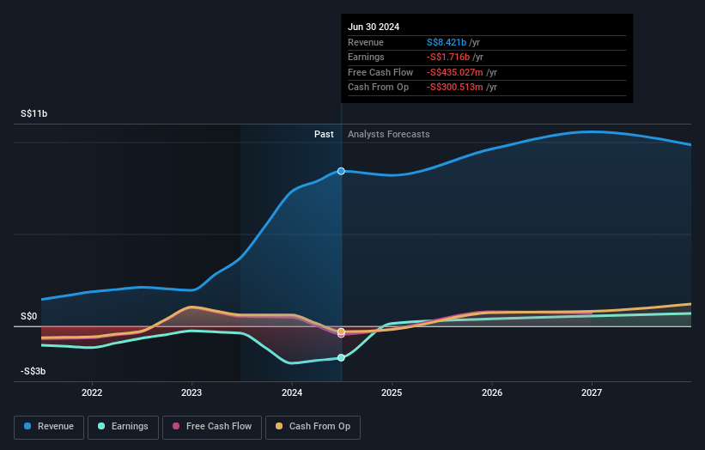The image size is (705, 450).
Task: Click the S$0 y-axis label
Action: click(29, 317)
